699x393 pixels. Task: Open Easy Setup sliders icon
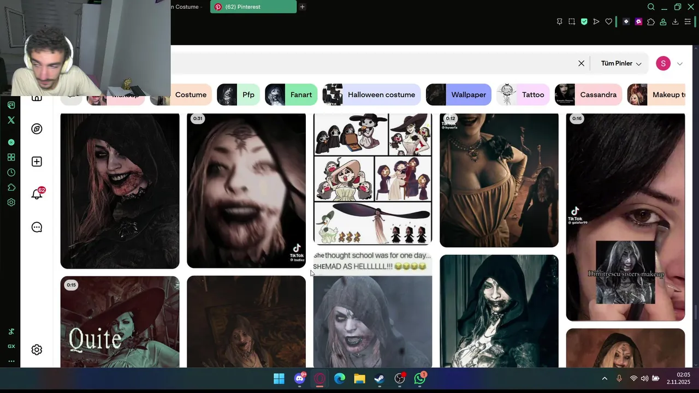point(688,22)
